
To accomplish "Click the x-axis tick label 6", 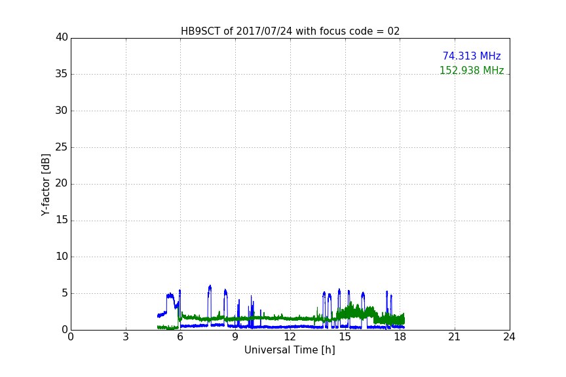I will coord(181,337).
